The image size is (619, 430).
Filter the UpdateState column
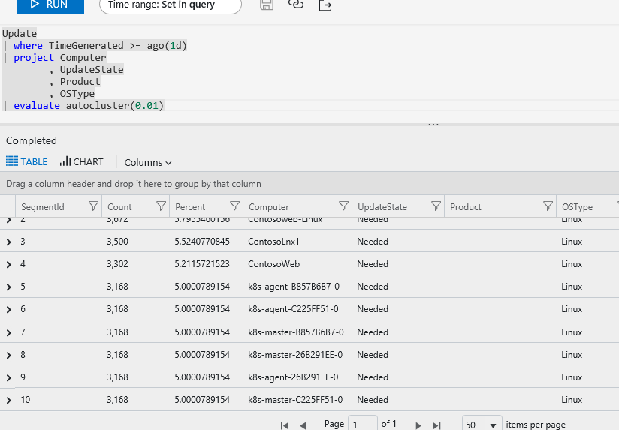click(x=436, y=206)
